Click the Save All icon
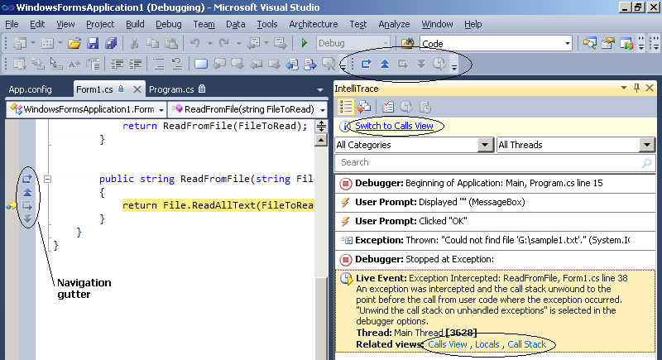 [111, 43]
